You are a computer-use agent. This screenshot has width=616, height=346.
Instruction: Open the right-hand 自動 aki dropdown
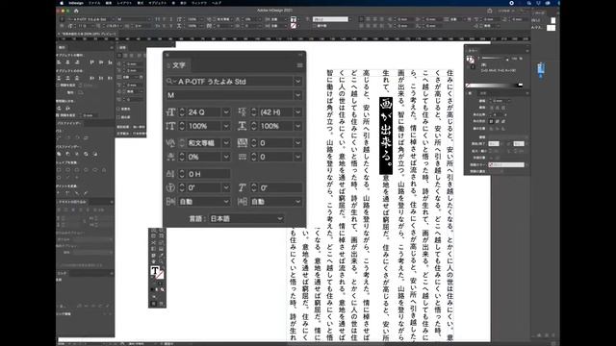coord(297,202)
